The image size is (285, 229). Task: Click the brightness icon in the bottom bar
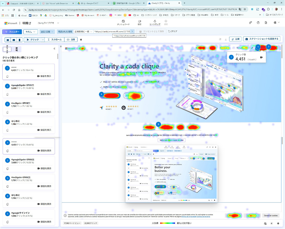272,223
